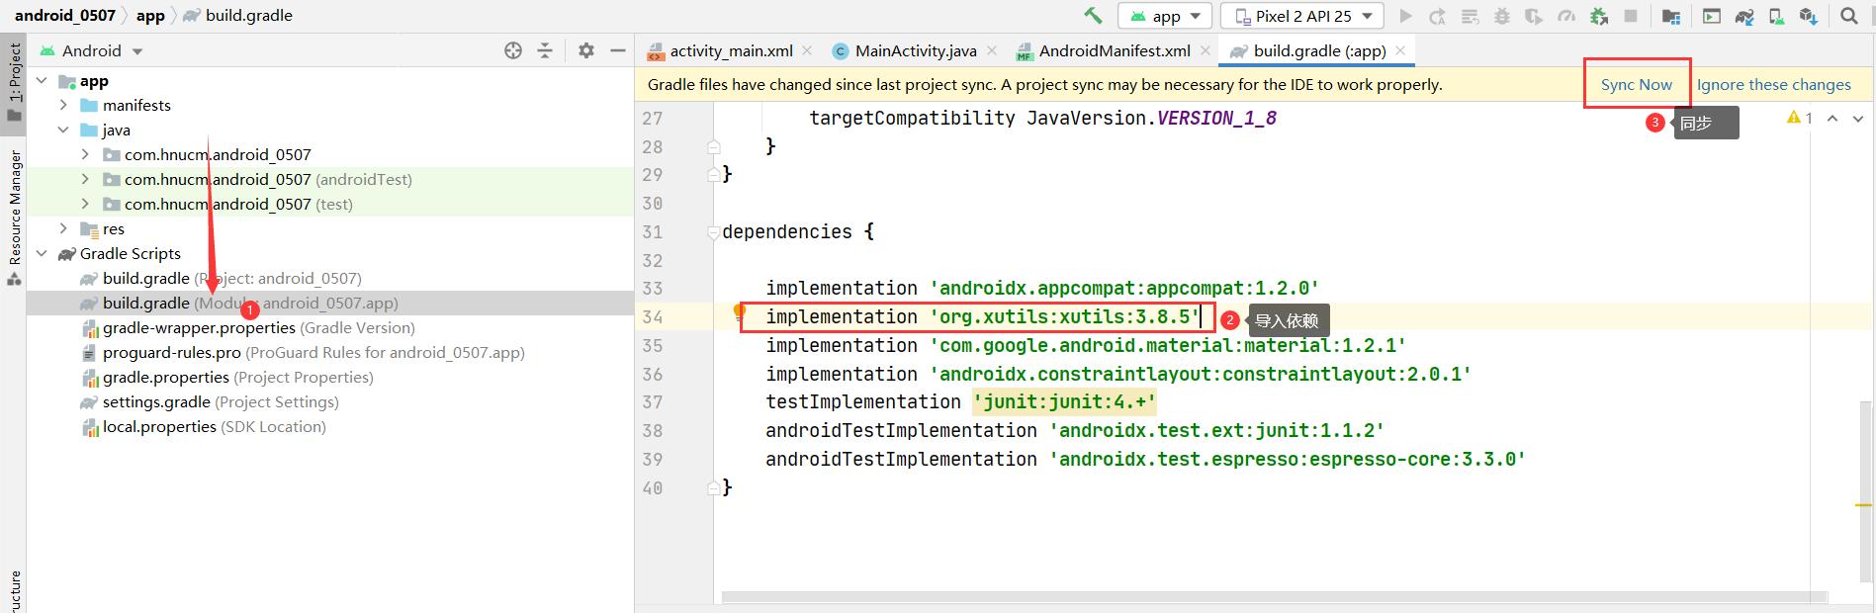Open the Android project view dropdown
Screen dimensions: 1876x613
pyautogui.click(x=91, y=50)
